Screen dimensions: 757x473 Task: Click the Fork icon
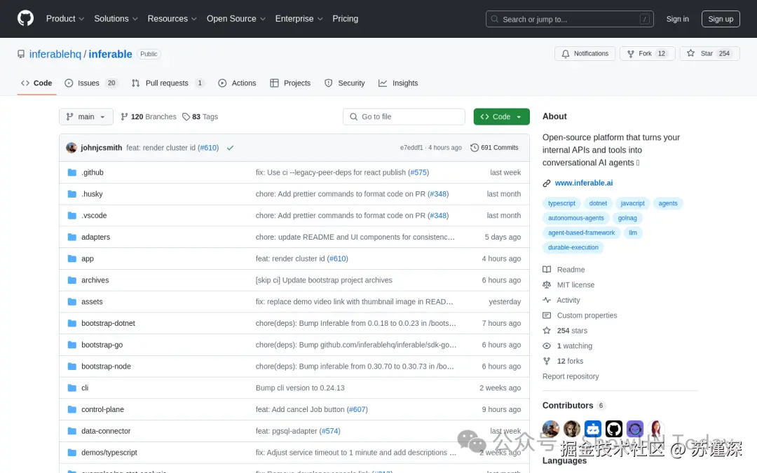[x=631, y=53]
